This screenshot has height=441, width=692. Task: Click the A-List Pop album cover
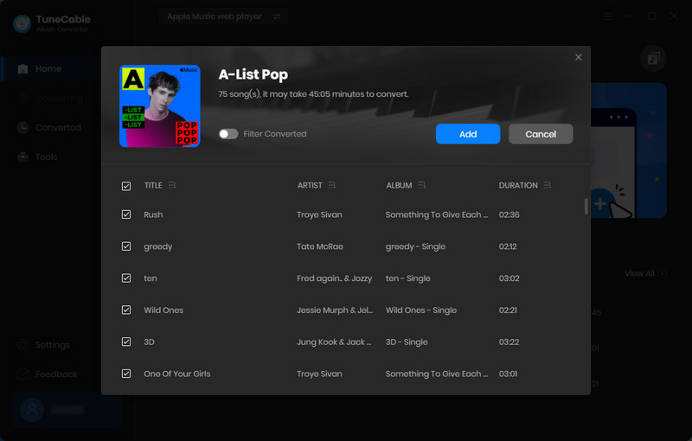pyautogui.click(x=160, y=105)
